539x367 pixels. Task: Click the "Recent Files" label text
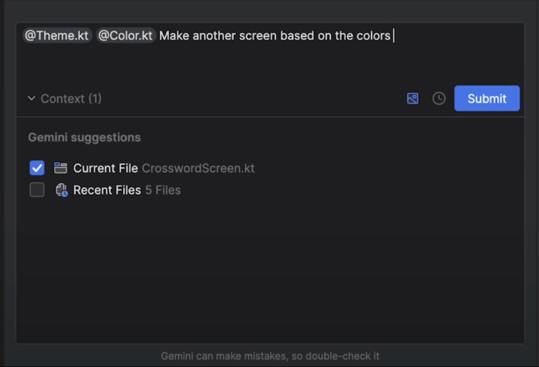[x=107, y=190]
